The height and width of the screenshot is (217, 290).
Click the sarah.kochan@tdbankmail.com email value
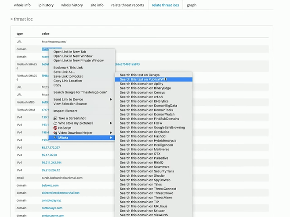(62, 178)
